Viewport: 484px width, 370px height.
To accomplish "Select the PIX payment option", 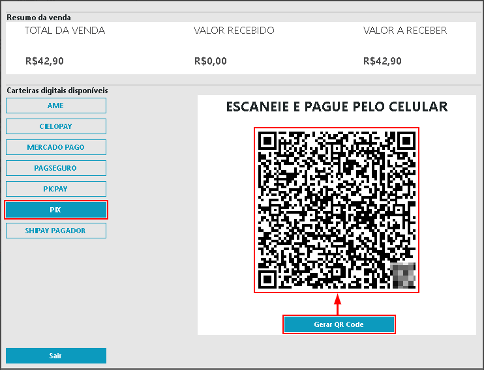I will point(56,210).
